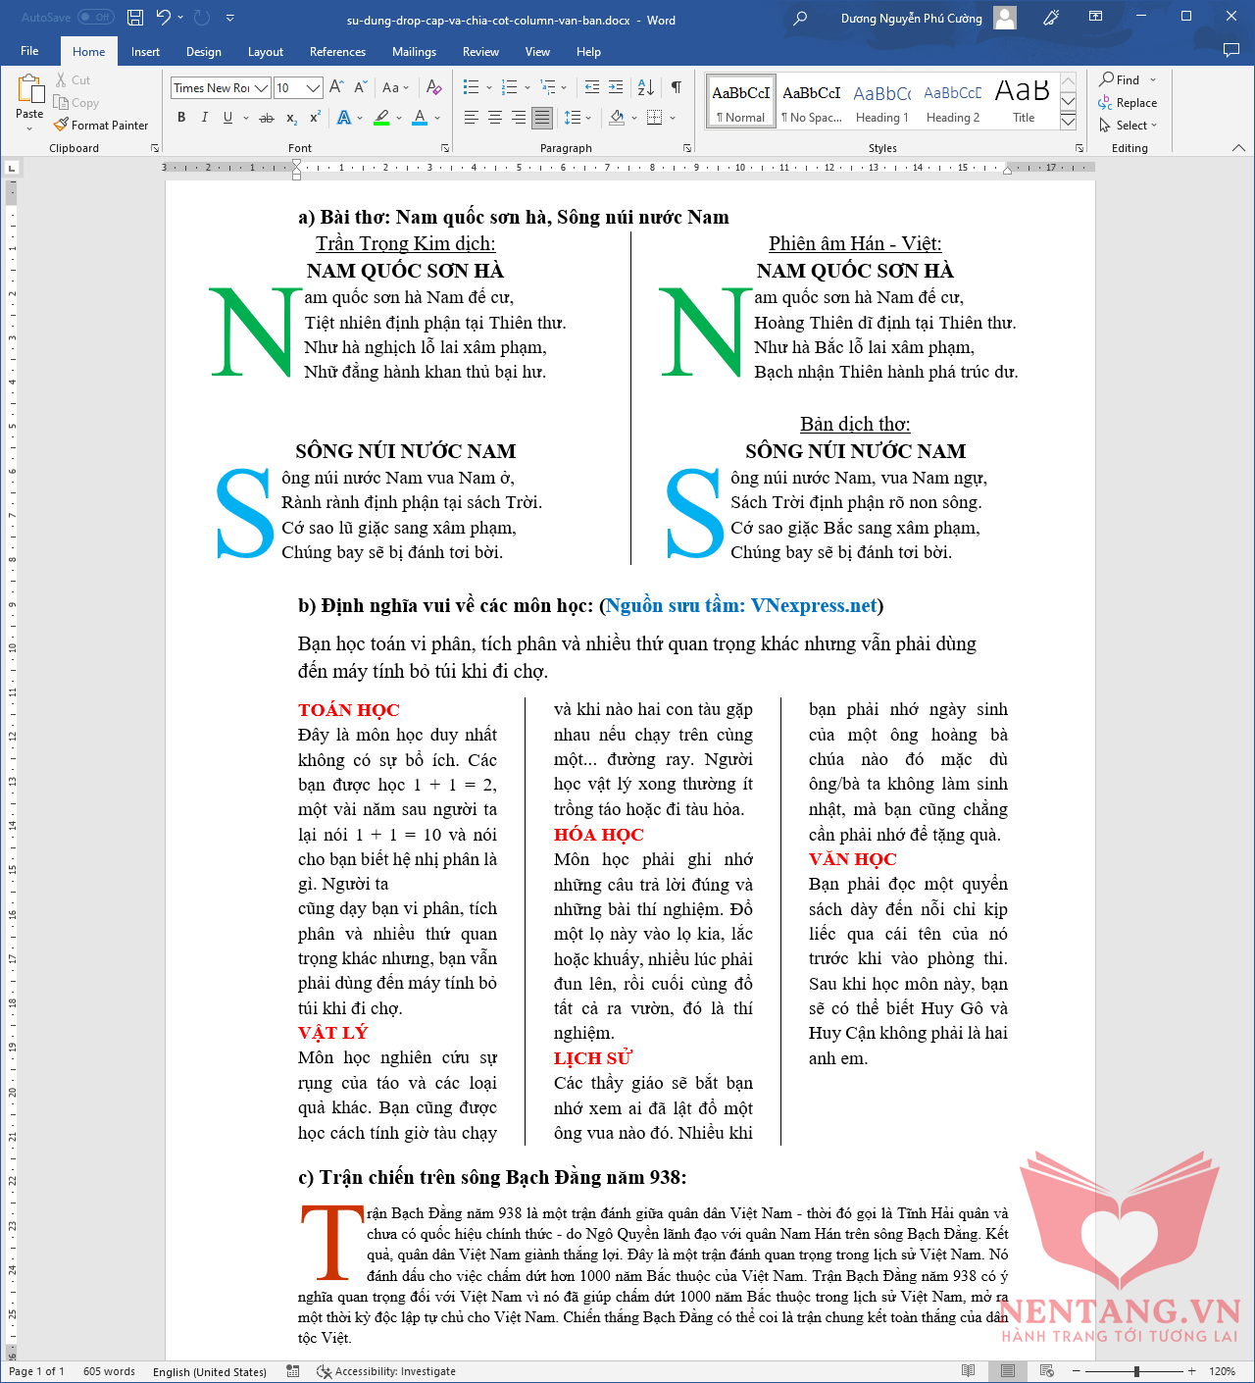Clear all formatting from selection
The image size is (1255, 1383).
[x=434, y=87]
